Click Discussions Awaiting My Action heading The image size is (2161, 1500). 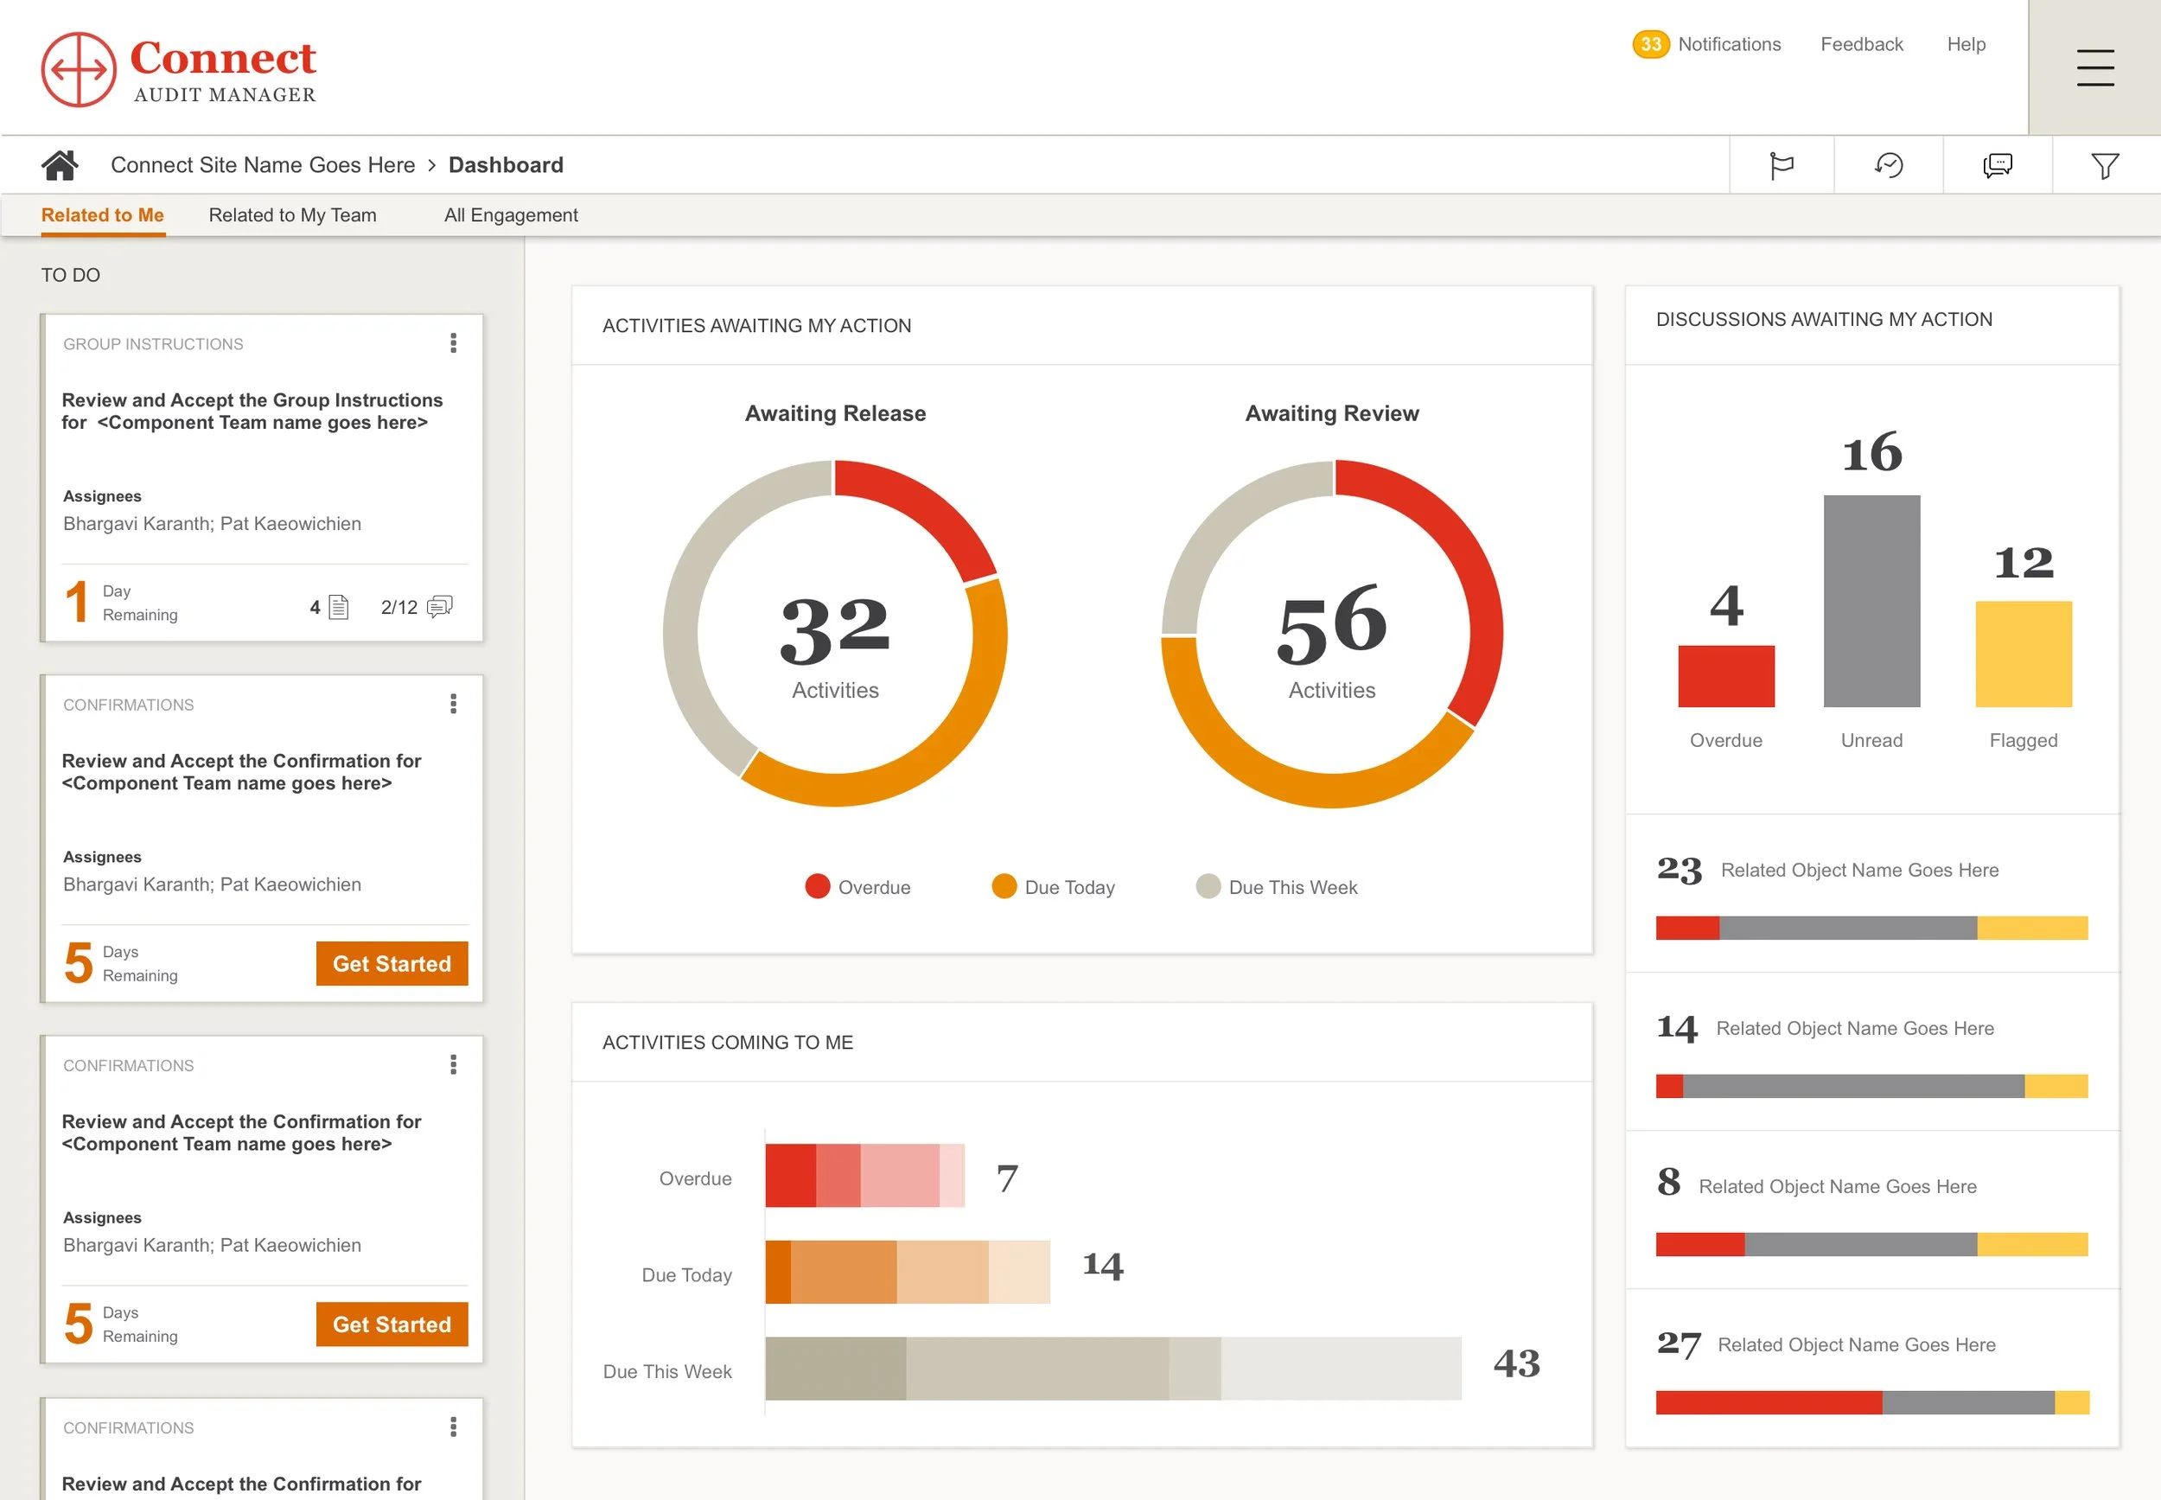coord(1824,320)
